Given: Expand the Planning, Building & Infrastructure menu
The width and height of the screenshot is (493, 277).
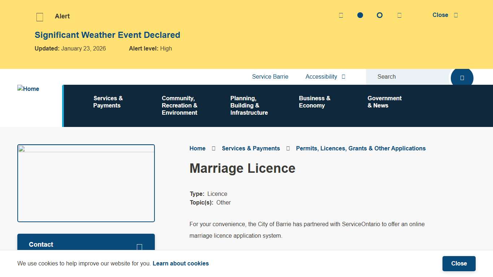Looking at the screenshot, I should 249,105.
